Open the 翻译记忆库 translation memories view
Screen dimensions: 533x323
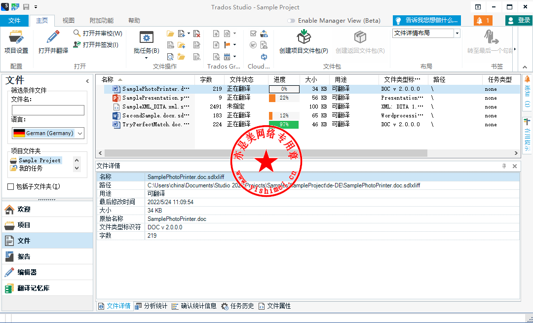(x=47, y=288)
